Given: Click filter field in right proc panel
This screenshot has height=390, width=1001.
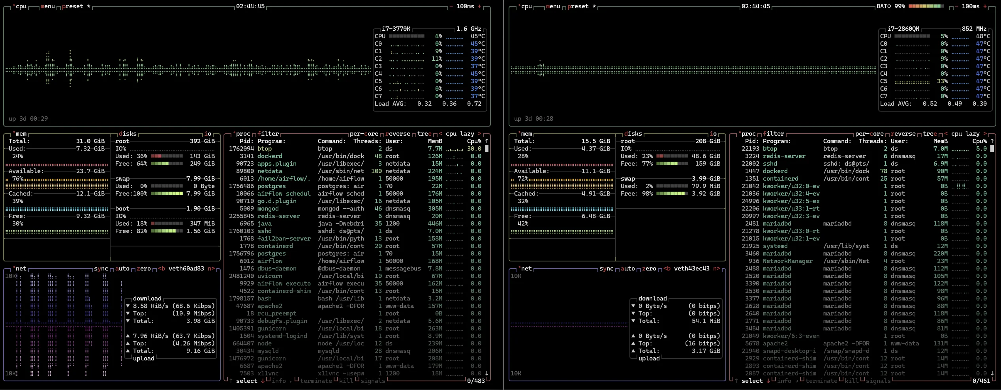Looking at the screenshot, I should click(774, 134).
